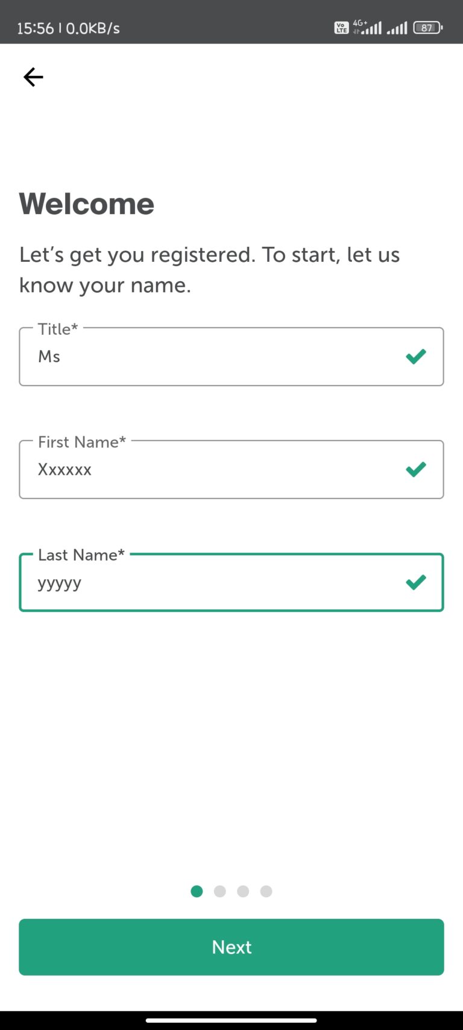Focus the First Name input field
The height and width of the screenshot is (1030, 463).
pos(211,469)
